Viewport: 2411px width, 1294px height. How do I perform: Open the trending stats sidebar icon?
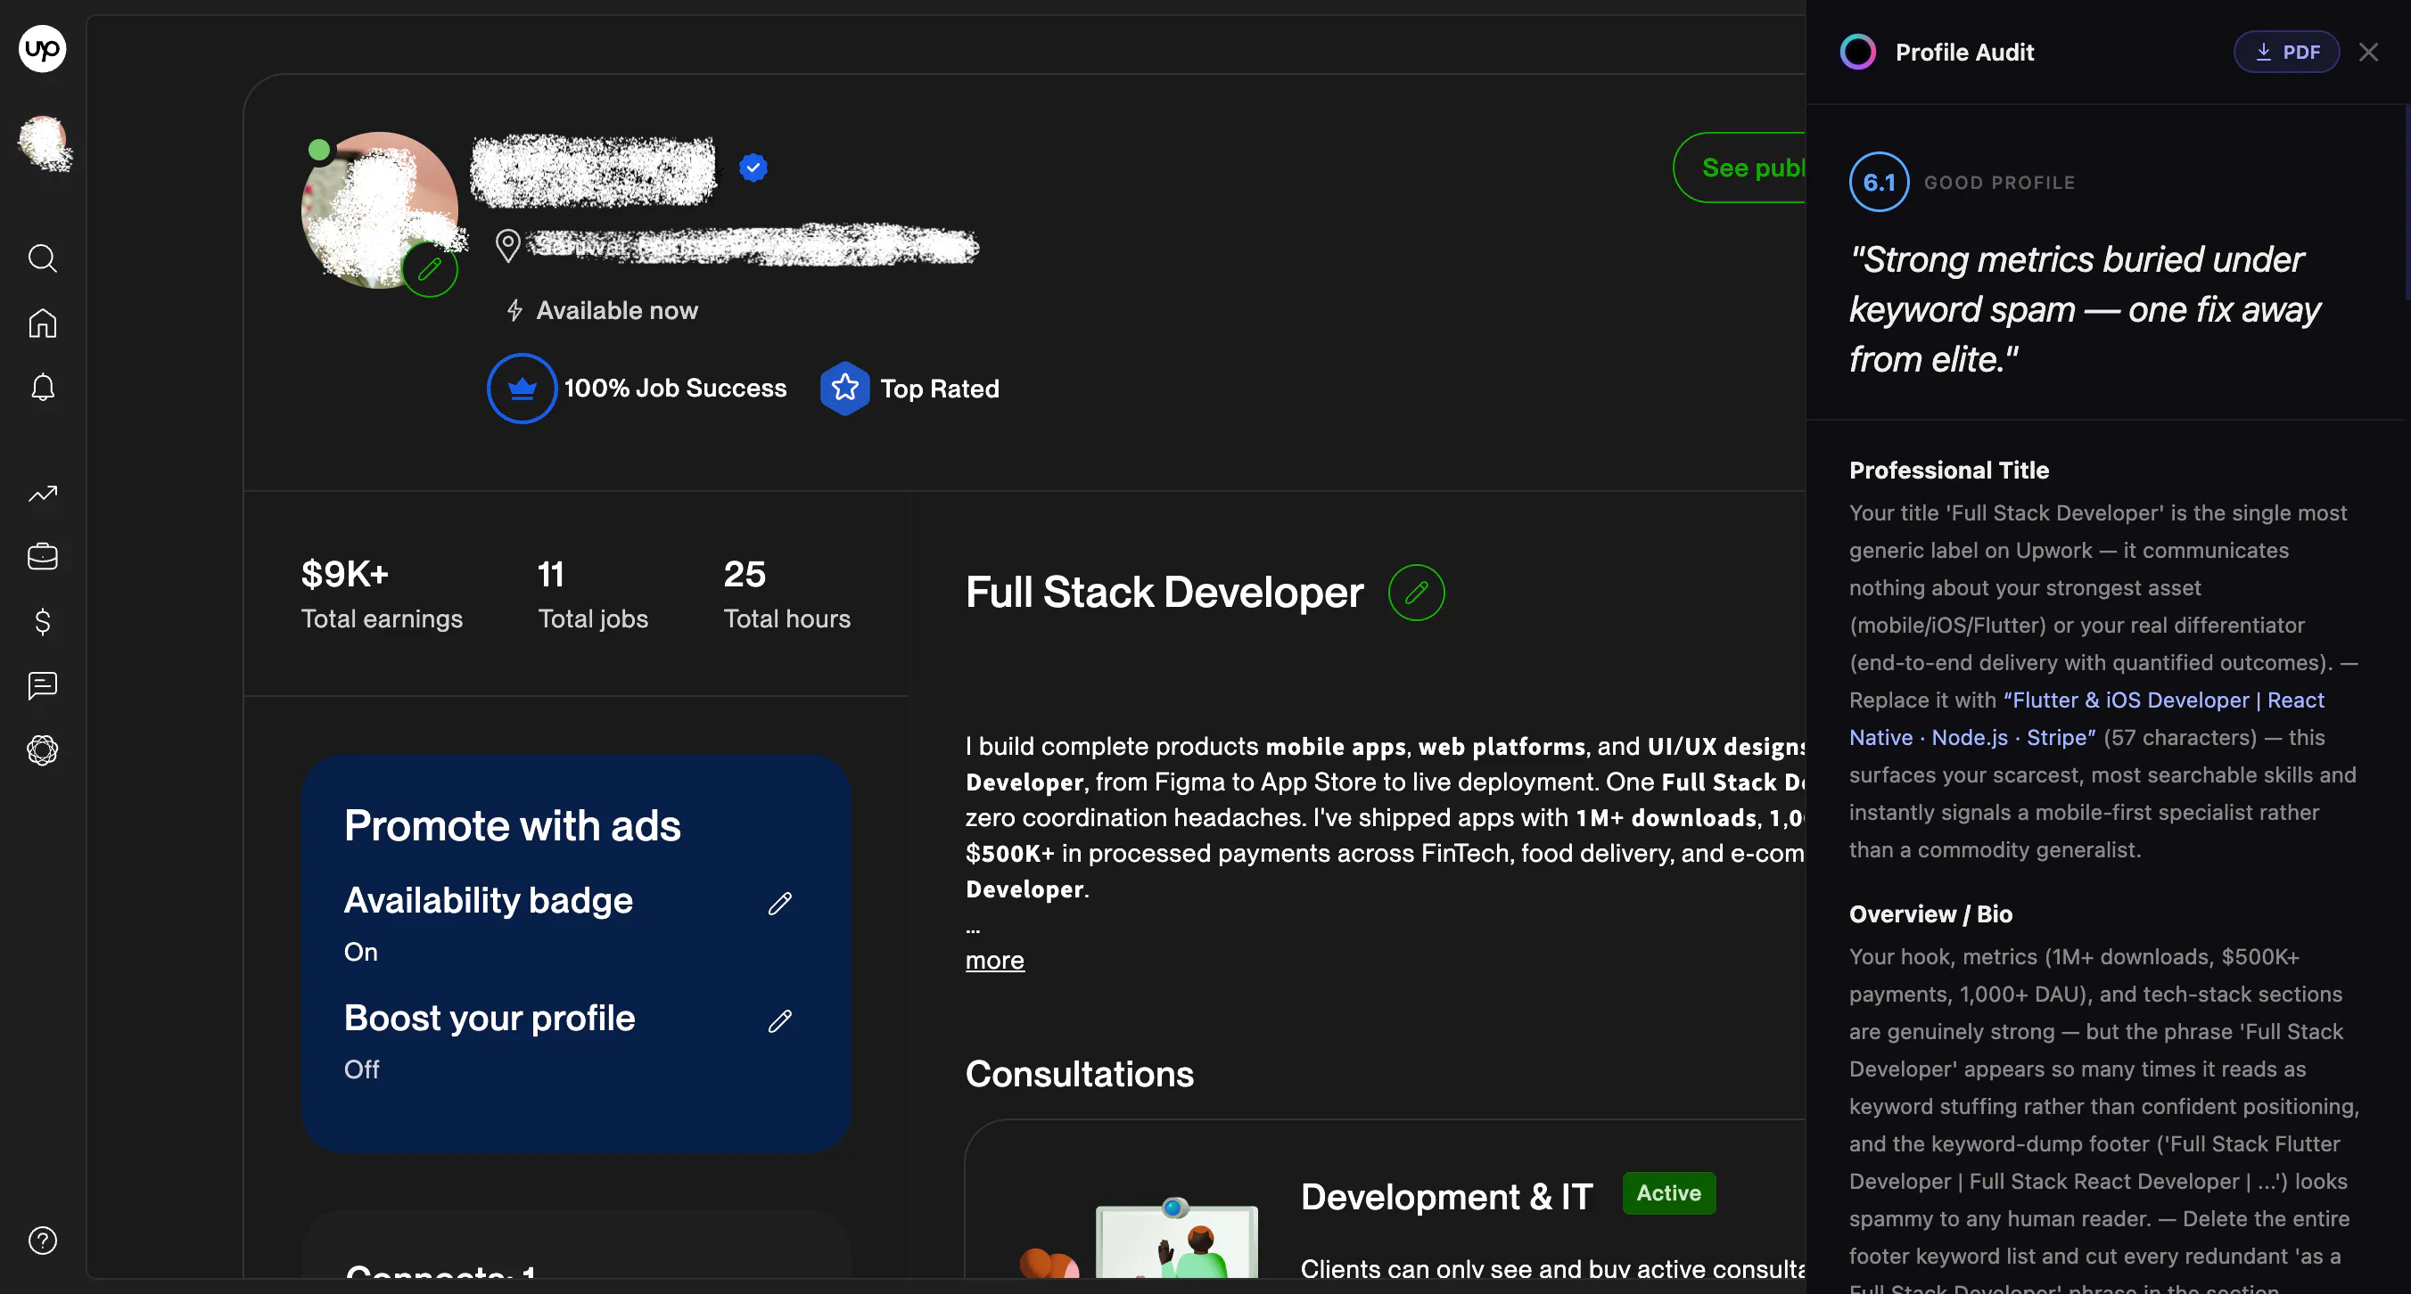(42, 493)
